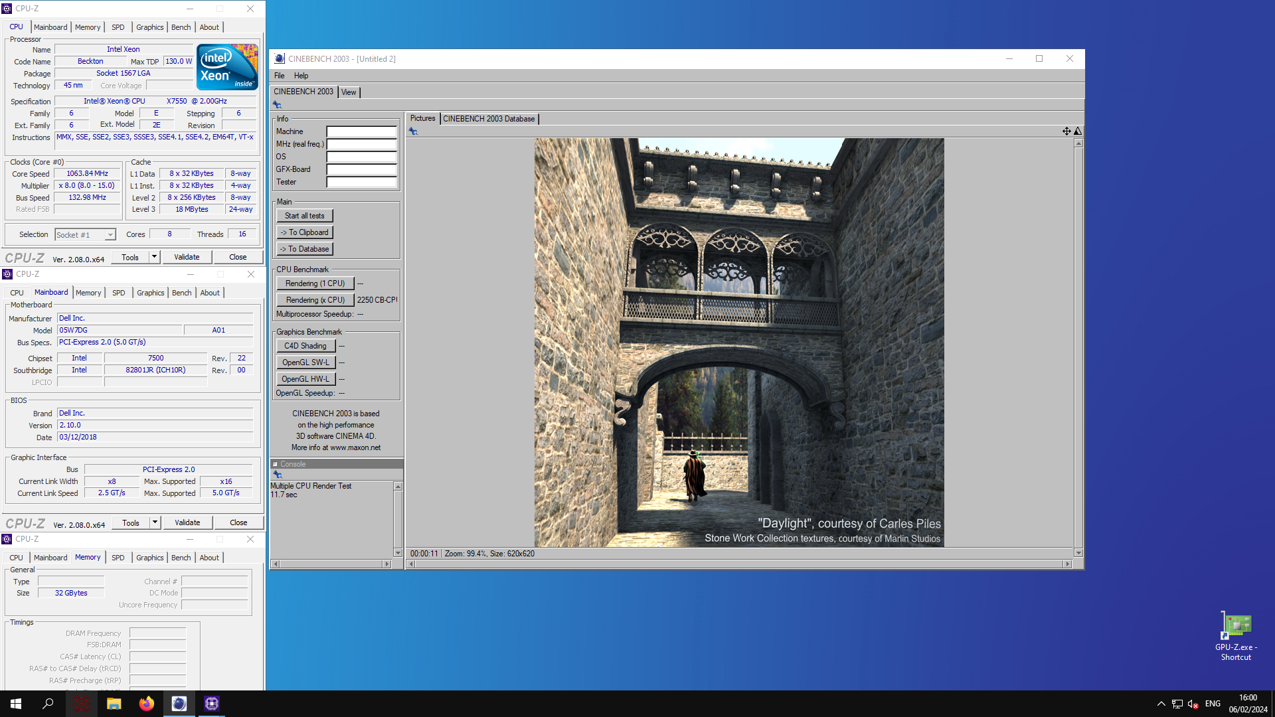Screen dimensions: 1275x717
Task: Open the network tray icon
Action: pos(1177,704)
